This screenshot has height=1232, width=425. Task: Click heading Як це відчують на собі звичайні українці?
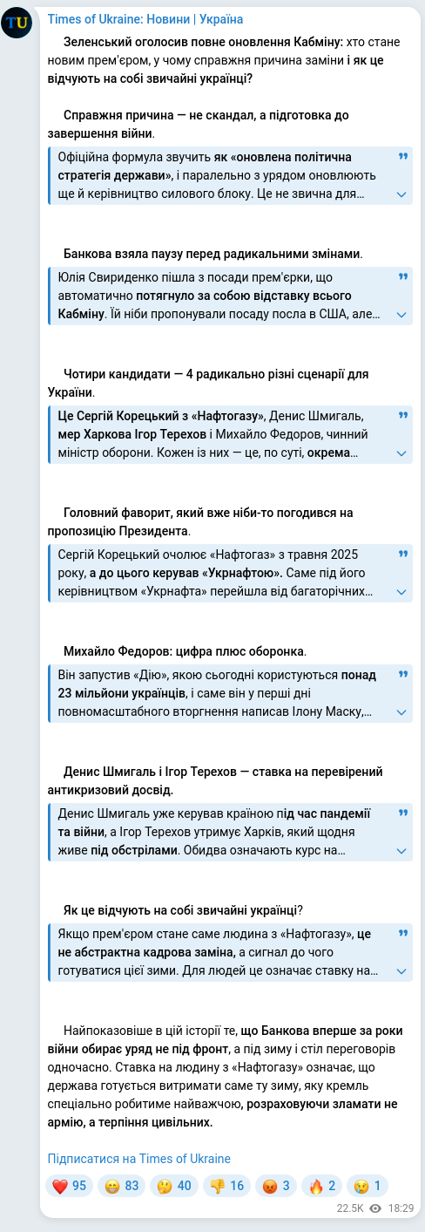click(x=184, y=909)
